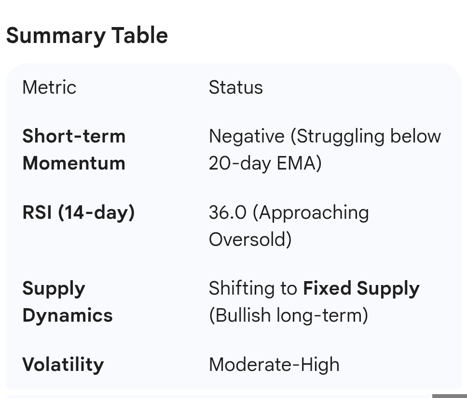Click the Short-term word in first row
This screenshot has height=398, width=467.
74,136
